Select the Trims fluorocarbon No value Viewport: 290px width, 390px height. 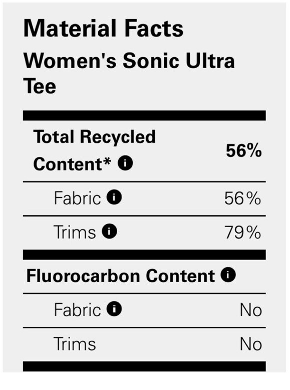pos(251,344)
